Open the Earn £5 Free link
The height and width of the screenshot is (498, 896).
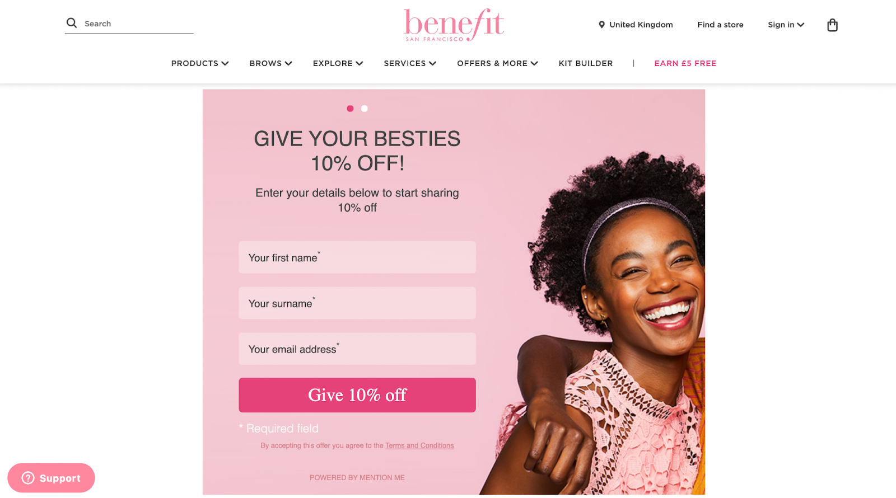685,63
